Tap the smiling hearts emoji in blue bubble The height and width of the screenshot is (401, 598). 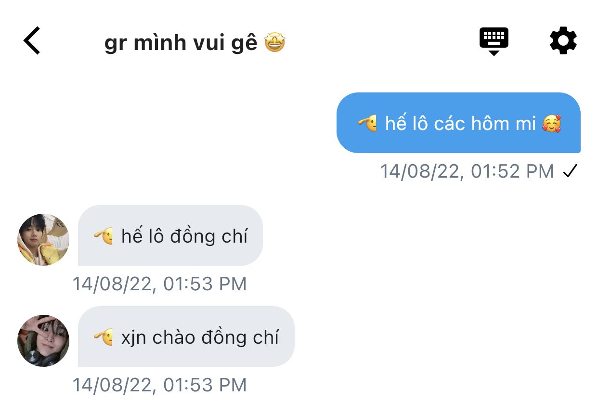click(552, 123)
